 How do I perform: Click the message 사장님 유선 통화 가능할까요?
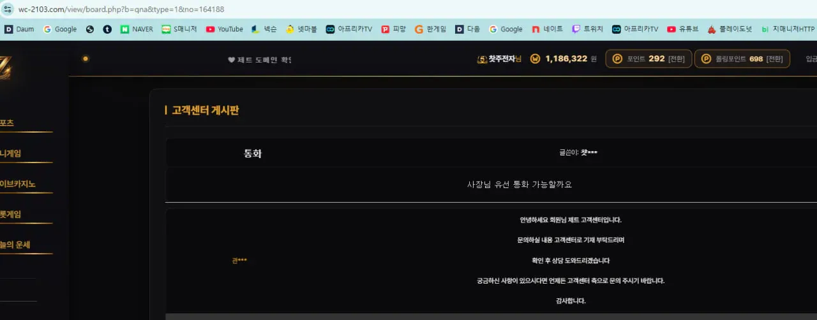coord(520,185)
